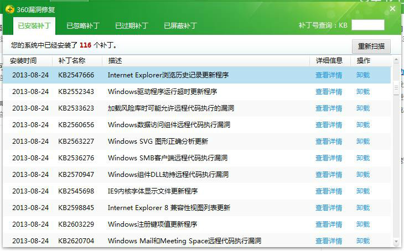
Task: Click description '加载风险库时可能允许远程代码执行的漏洞'
Action: (171, 108)
